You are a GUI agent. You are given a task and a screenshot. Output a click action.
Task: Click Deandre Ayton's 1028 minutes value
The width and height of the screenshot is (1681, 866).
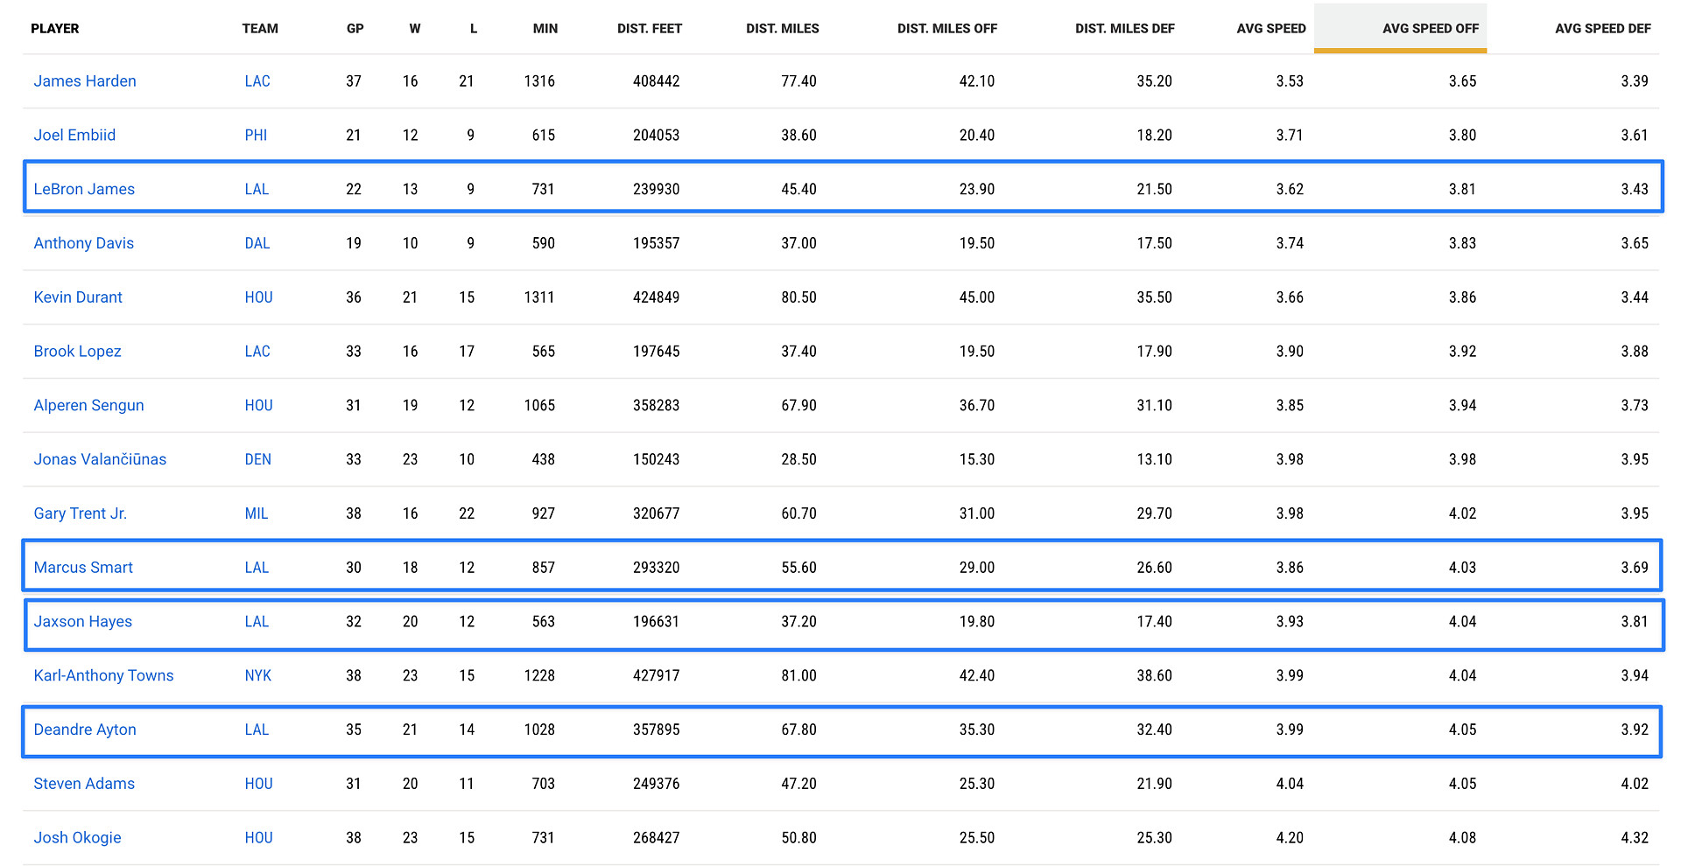tap(539, 730)
